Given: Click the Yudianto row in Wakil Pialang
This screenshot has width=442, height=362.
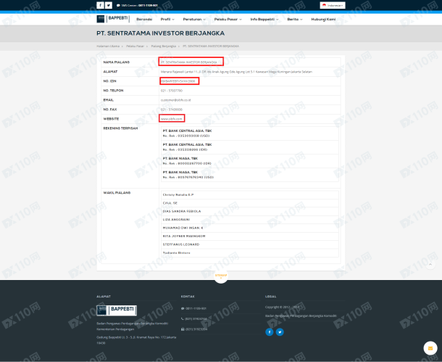Looking at the screenshot, I should pos(250,252).
